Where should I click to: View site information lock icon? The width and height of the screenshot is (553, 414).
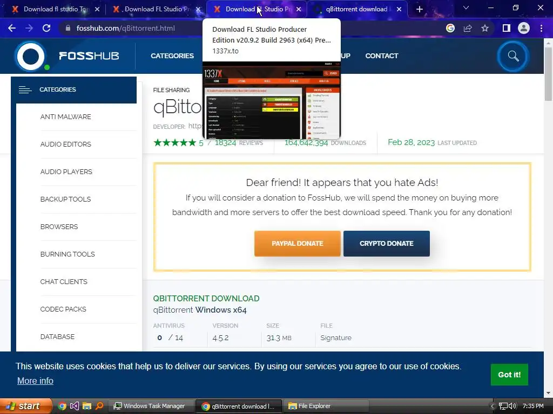[x=68, y=28]
